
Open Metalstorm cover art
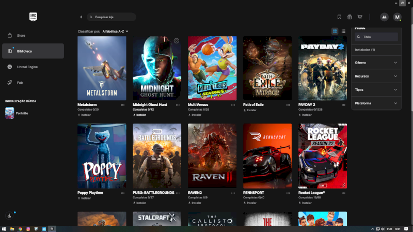tap(102, 68)
